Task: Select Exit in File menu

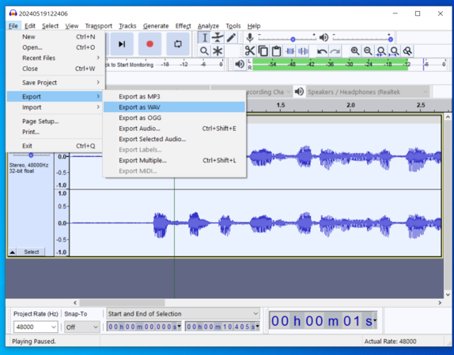Action: click(55, 146)
